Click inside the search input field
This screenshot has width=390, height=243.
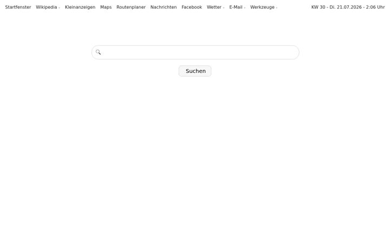point(196,52)
